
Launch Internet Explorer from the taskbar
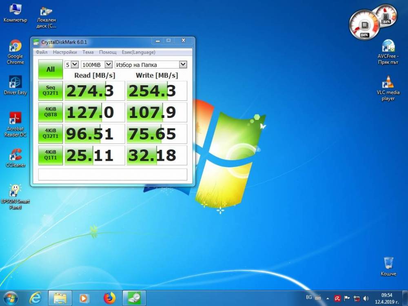click(35, 298)
